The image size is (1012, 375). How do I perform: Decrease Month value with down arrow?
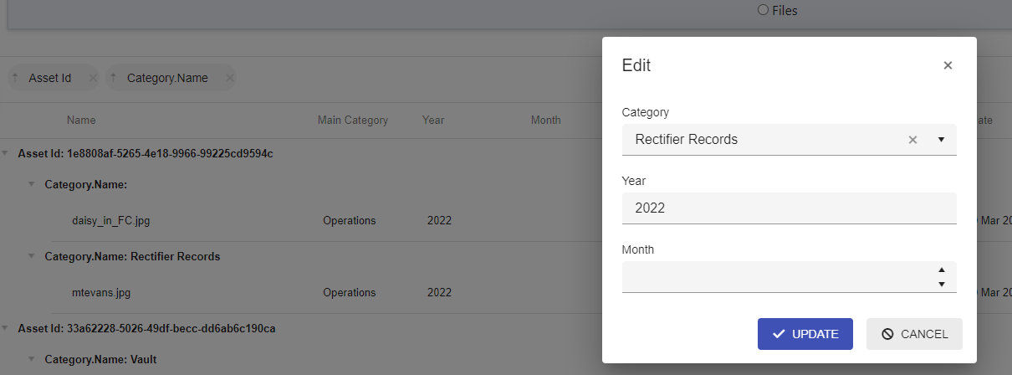pos(942,285)
